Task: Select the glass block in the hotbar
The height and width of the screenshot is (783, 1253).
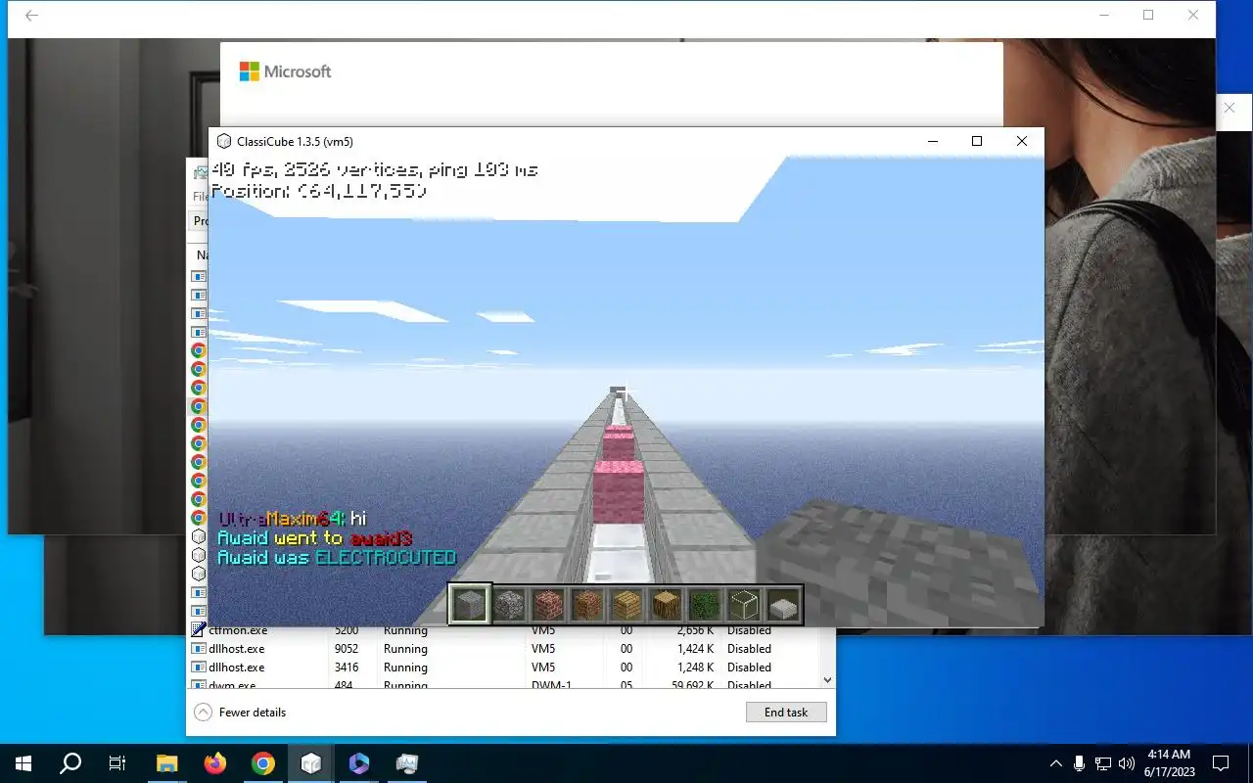Action: coord(744,606)
